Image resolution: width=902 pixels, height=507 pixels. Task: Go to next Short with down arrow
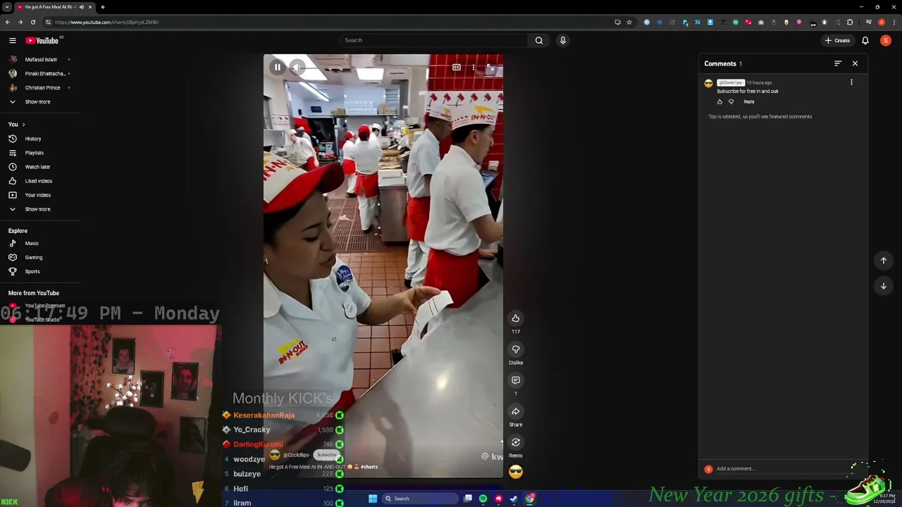[x=884, y=286]
